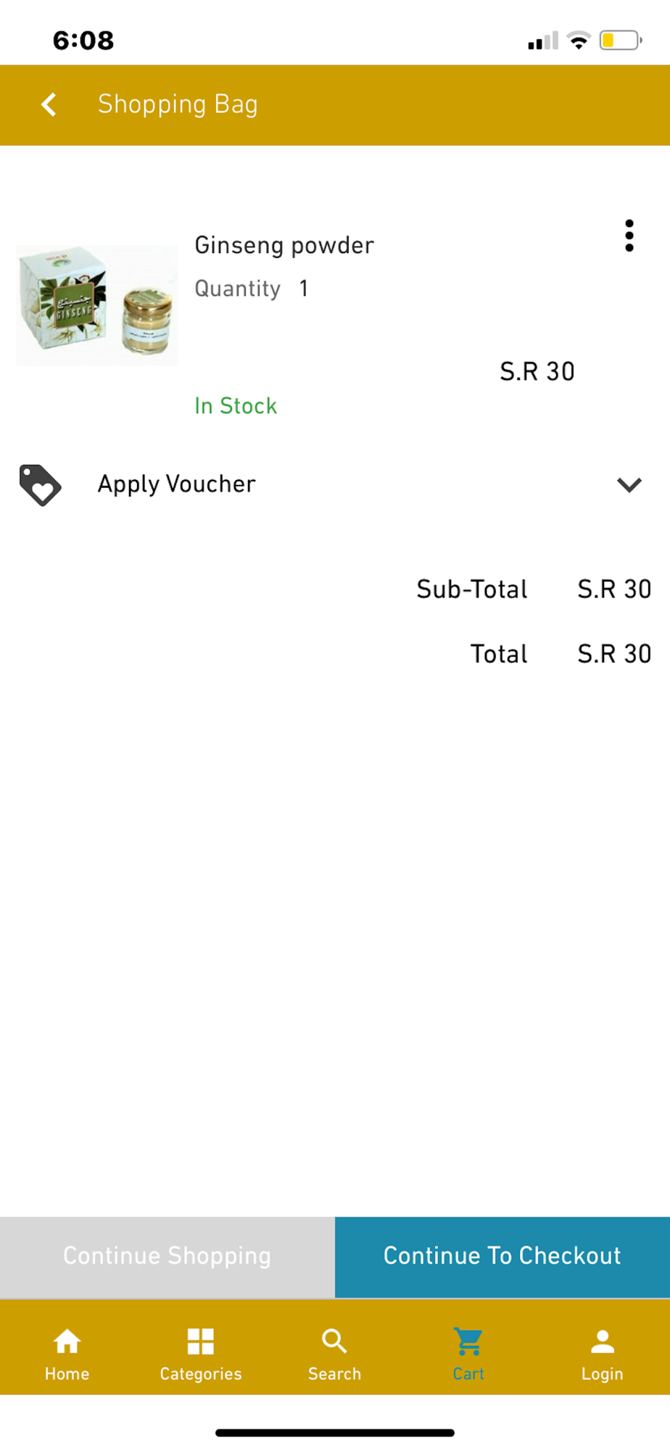Tap the Search magnifier icon
Screen dimensions: 670x1450
click(334, 1342)
